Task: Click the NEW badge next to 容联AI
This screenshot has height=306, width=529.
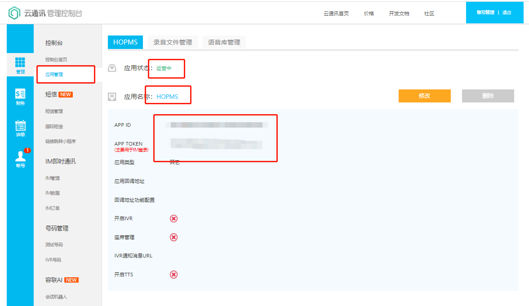Action: tap(71, 280)
